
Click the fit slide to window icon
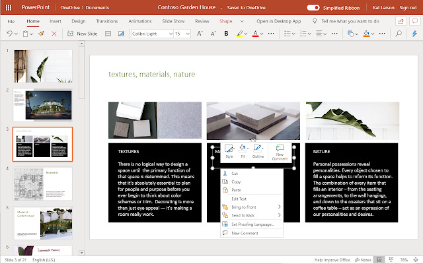click(417, 259)
